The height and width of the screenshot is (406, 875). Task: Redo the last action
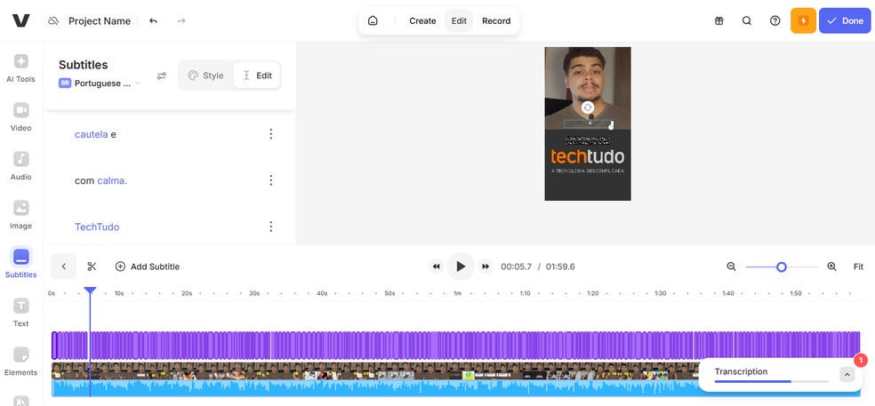click(x=181, y=21)
